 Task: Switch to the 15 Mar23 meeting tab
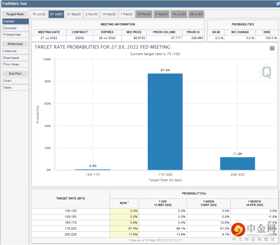click(x=144, y=14)
